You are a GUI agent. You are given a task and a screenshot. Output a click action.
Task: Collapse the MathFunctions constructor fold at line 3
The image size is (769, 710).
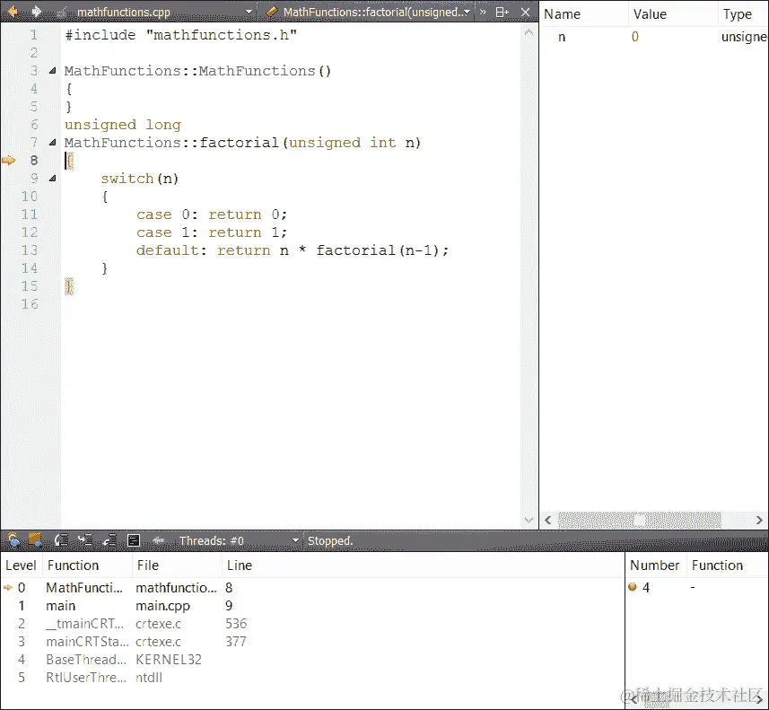pos(52,71)
